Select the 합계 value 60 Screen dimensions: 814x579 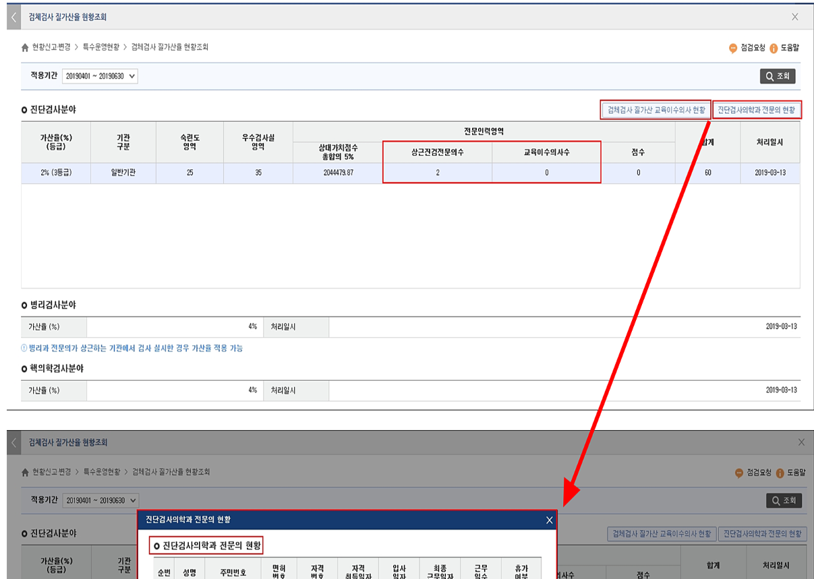tap(707, 173)
